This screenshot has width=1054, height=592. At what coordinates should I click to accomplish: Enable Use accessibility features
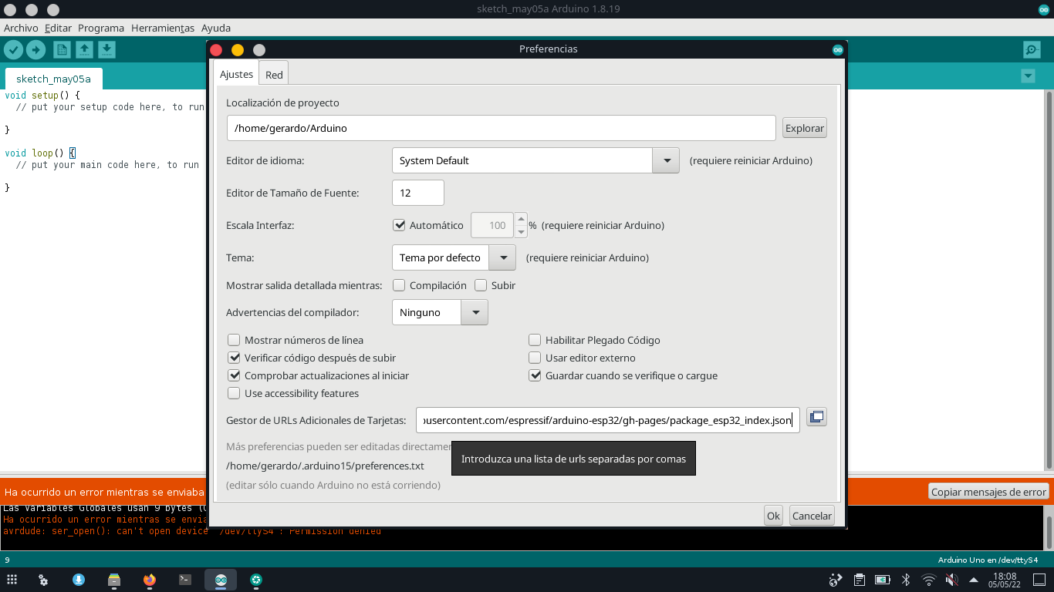click(x=234, y=393)
